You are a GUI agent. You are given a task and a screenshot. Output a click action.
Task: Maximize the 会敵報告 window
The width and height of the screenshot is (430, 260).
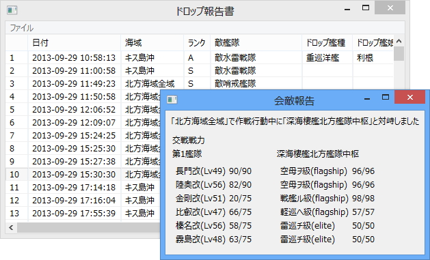click(x=386, y=97)
